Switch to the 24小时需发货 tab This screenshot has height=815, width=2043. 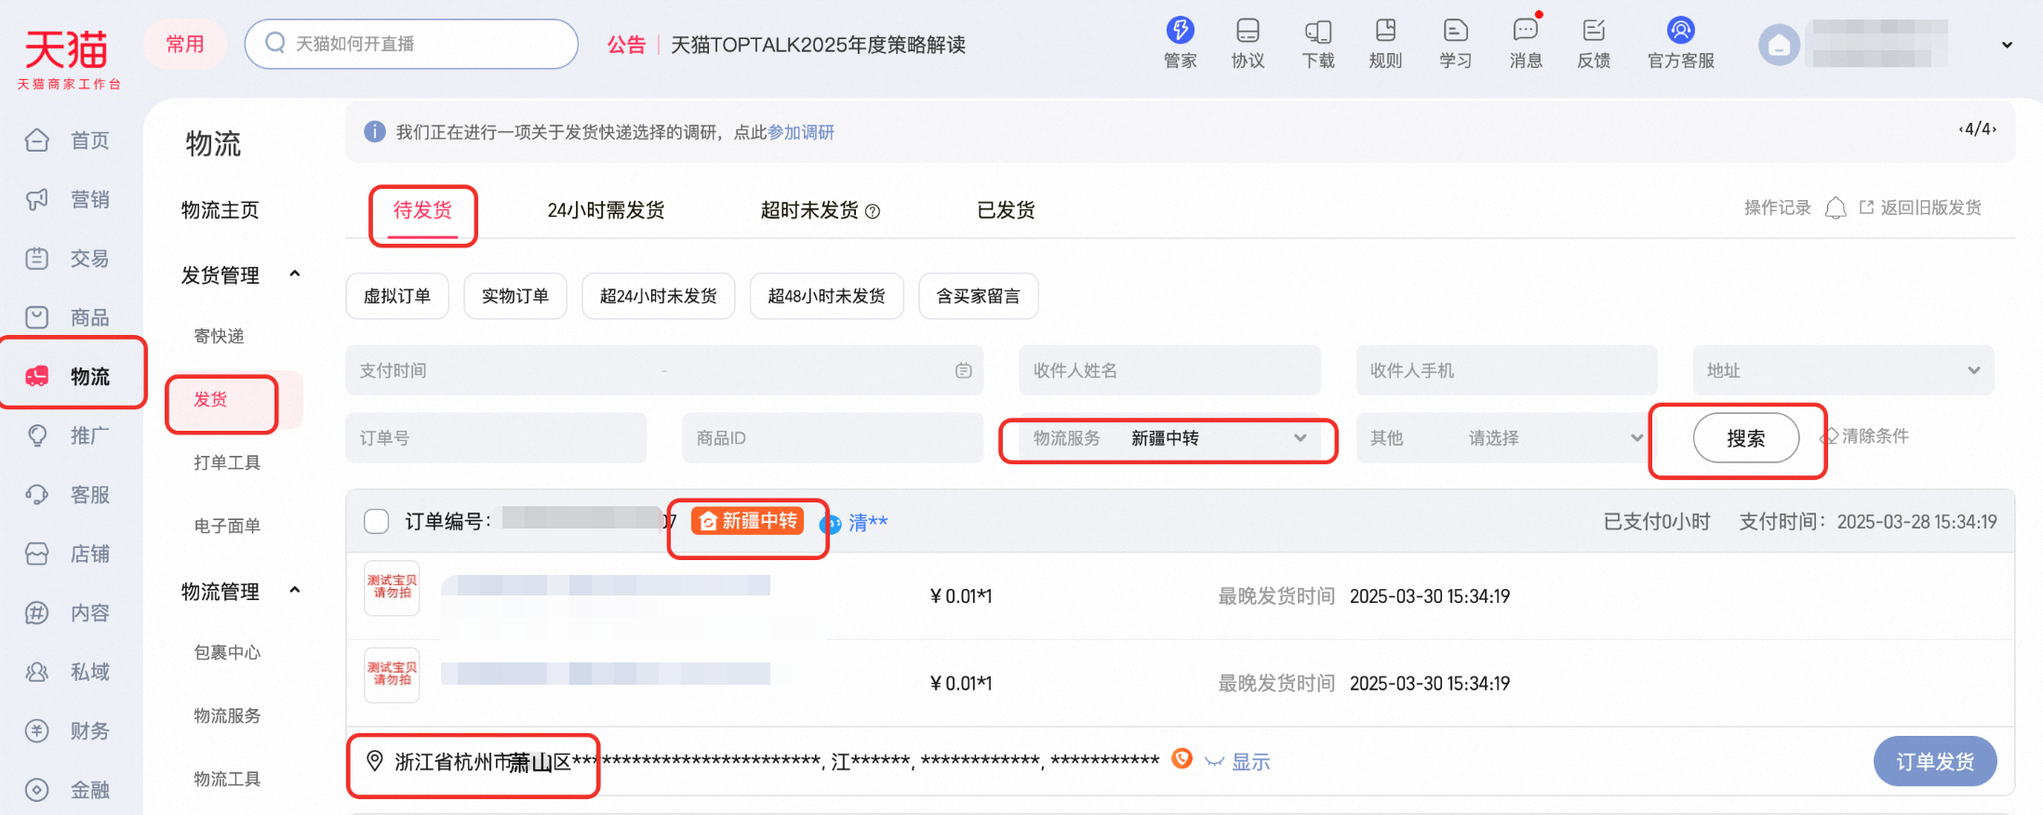(x=606, y=210)
